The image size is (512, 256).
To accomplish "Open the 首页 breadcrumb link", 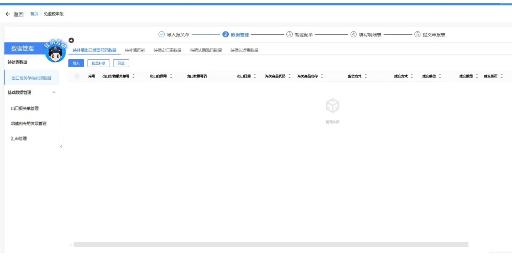I will tap(34, 14).
